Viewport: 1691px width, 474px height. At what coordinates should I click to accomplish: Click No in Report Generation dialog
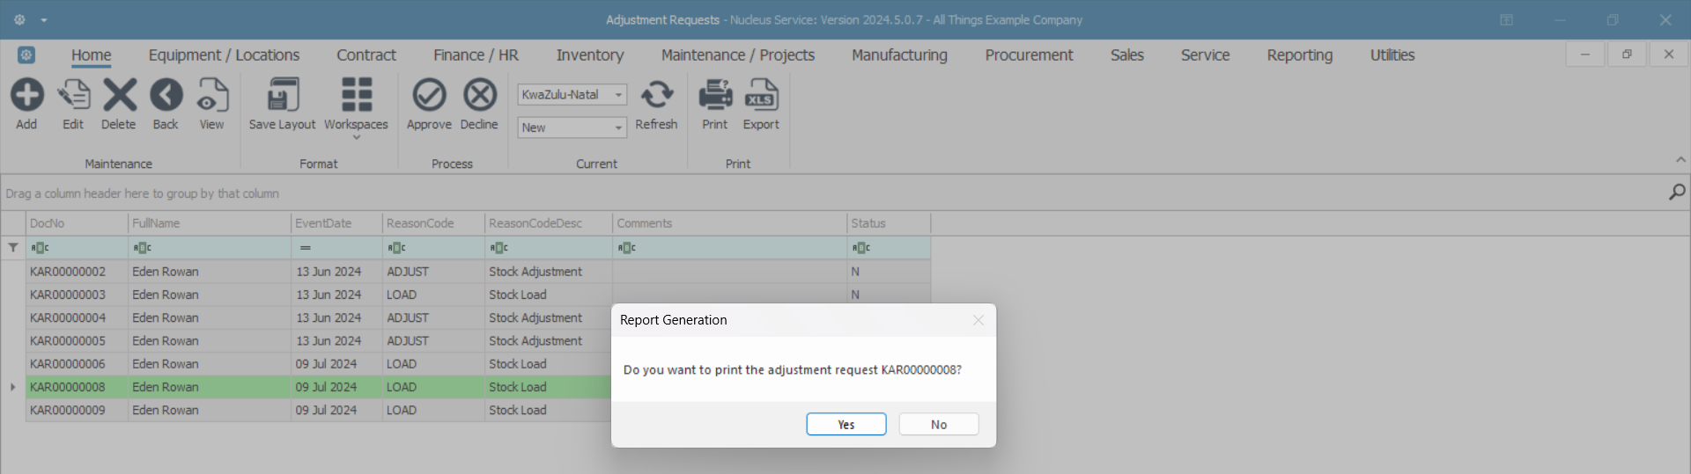[938, 425]
